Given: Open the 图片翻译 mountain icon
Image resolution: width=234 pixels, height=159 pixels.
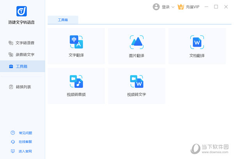Looking at the screenshot, I should pos(137,42).
